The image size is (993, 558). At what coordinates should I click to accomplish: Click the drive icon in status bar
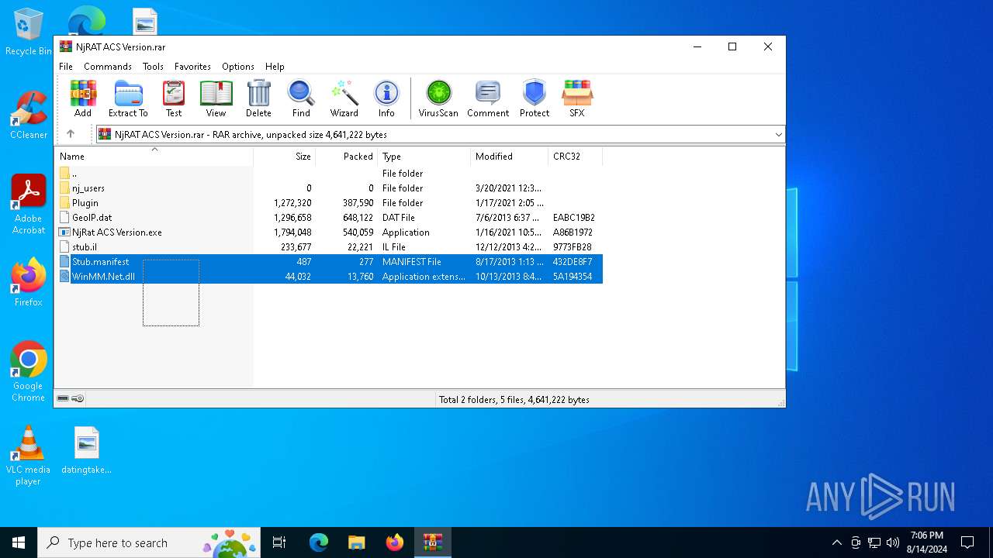point(63,398)
